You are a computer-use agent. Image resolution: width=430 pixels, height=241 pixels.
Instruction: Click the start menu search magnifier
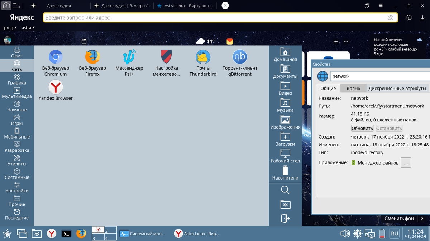click(x=285, y=190)
